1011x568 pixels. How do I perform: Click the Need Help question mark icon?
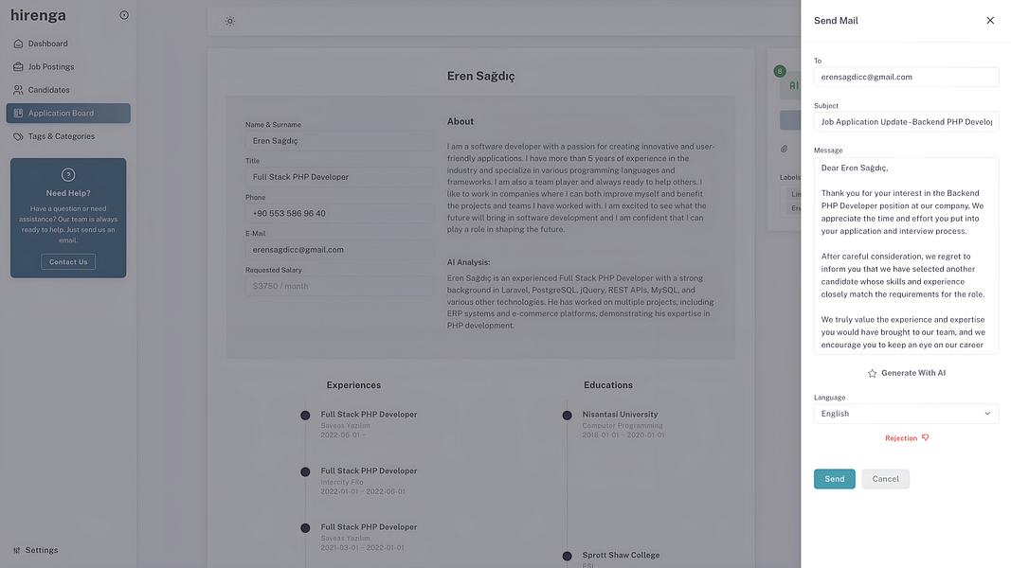[68, 174]
